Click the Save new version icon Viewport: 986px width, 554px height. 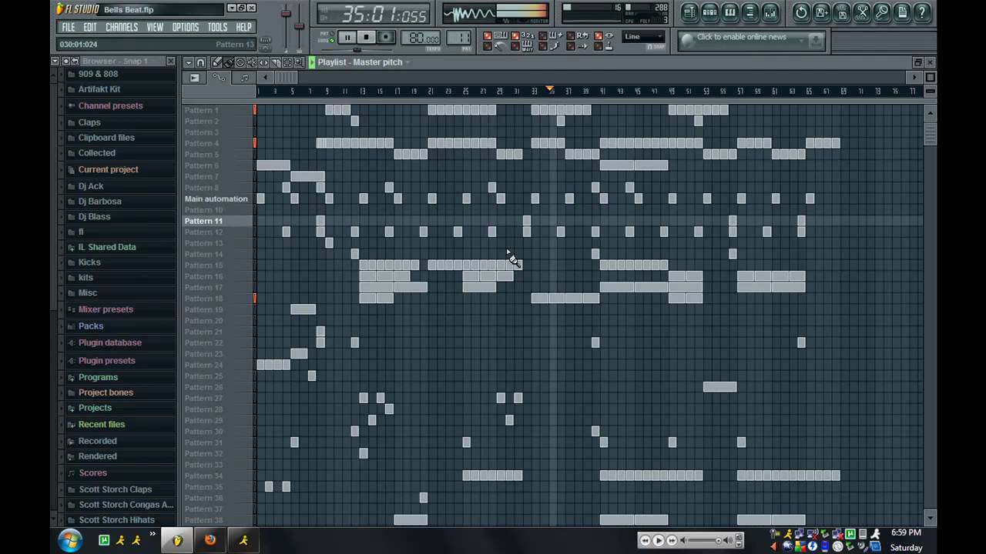tap(822, 12)
